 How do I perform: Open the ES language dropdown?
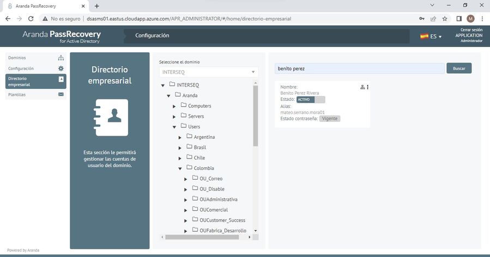435,36
